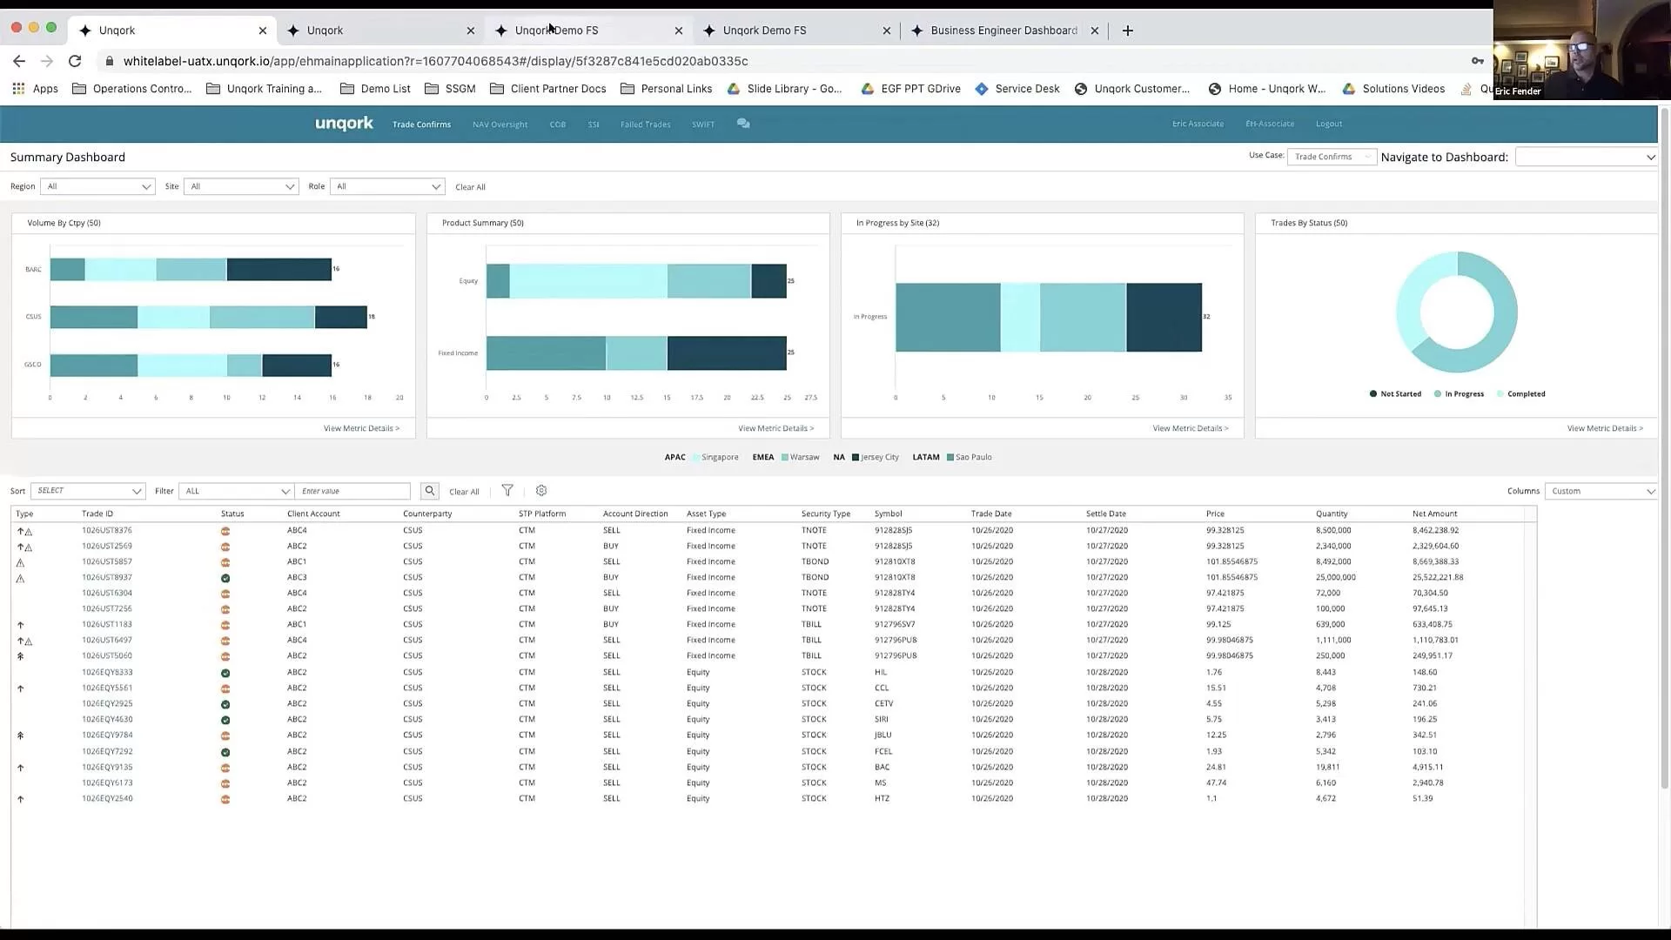Select the Trade Confirms nav item

click(421, 124)
